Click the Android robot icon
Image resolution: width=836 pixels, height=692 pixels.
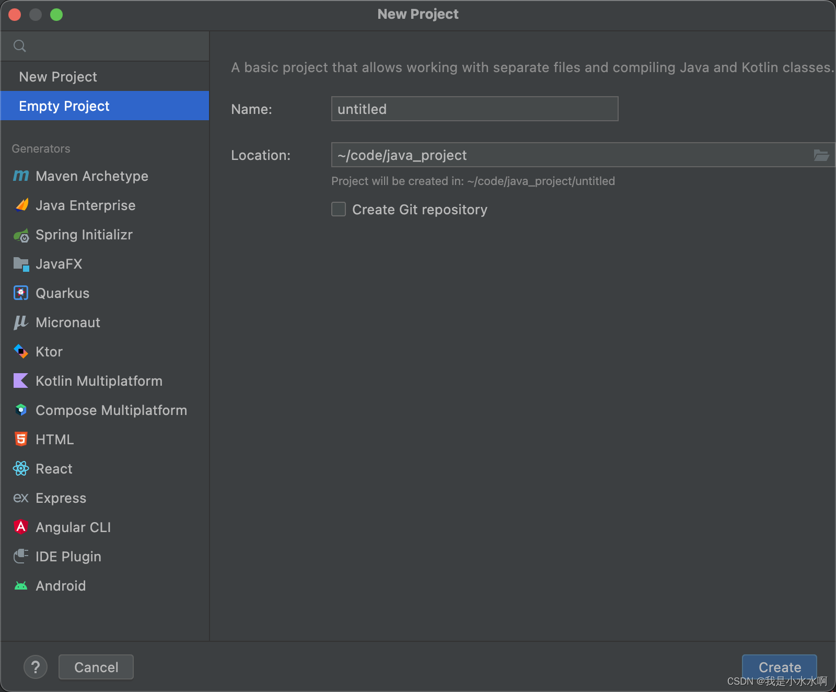pos(21,586)
